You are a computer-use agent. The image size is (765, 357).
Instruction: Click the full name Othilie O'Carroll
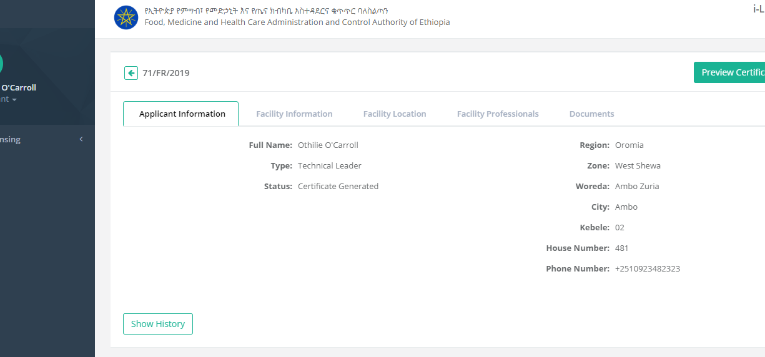pos(328,145)
